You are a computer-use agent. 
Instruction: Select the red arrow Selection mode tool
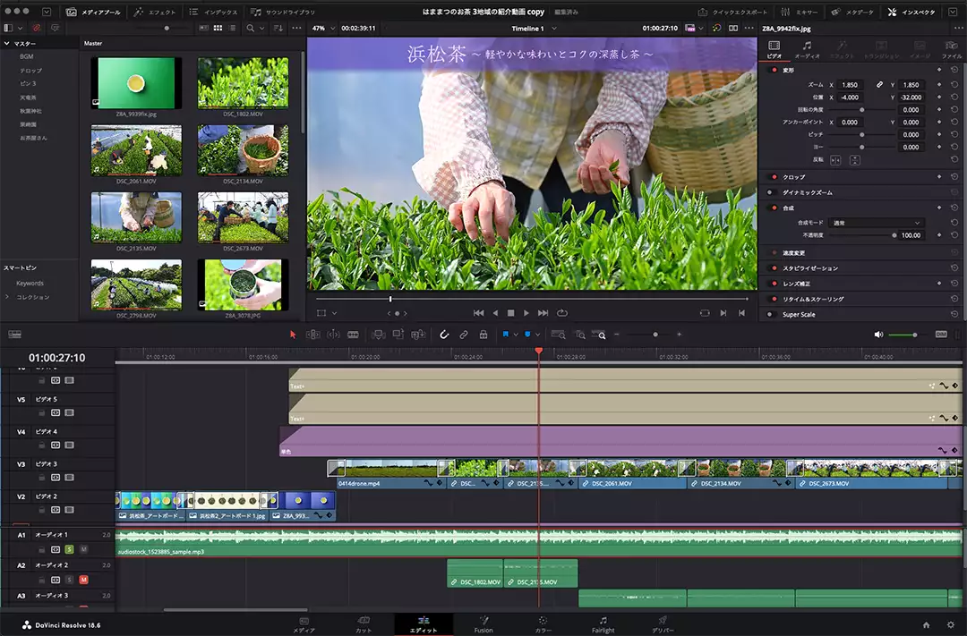pyautogui.click(x=292, y=335)
